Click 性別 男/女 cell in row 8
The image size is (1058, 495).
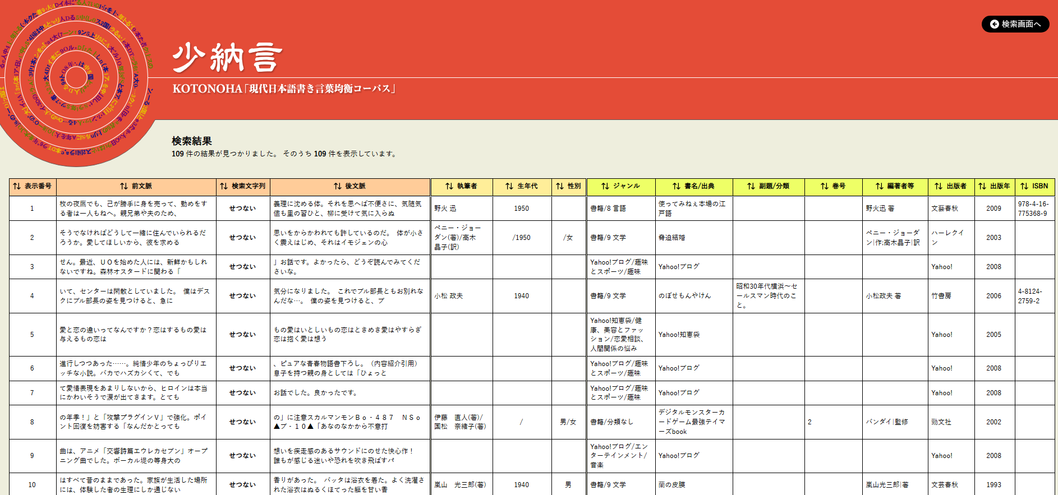pyautogui.click(x=568, y=422)
